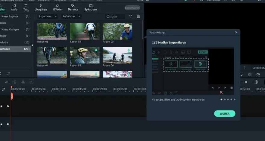The image size is (265, 141).
Task: Click the preview volume speaker icon
Action: coord(258,74)
